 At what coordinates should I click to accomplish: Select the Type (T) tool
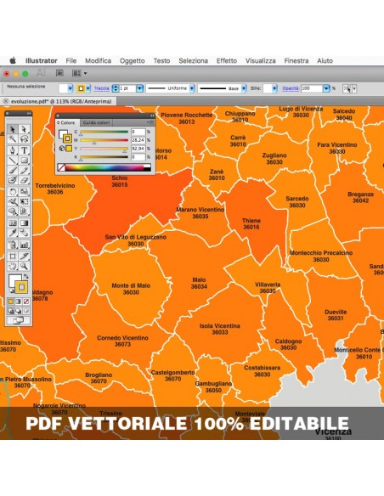pyautogui.click(x=25, y=150)
